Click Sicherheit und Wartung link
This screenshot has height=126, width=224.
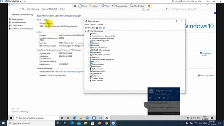[20, 112]
